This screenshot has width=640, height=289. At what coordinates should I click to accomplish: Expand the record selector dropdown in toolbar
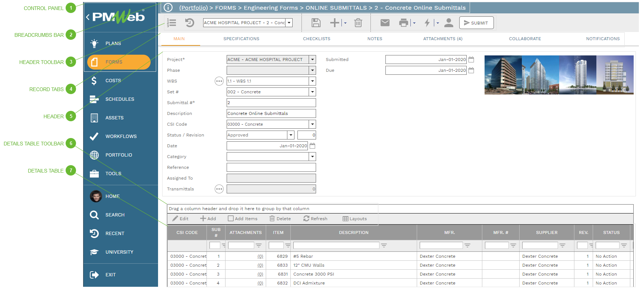pyautogui.click(x=289, y=23)
